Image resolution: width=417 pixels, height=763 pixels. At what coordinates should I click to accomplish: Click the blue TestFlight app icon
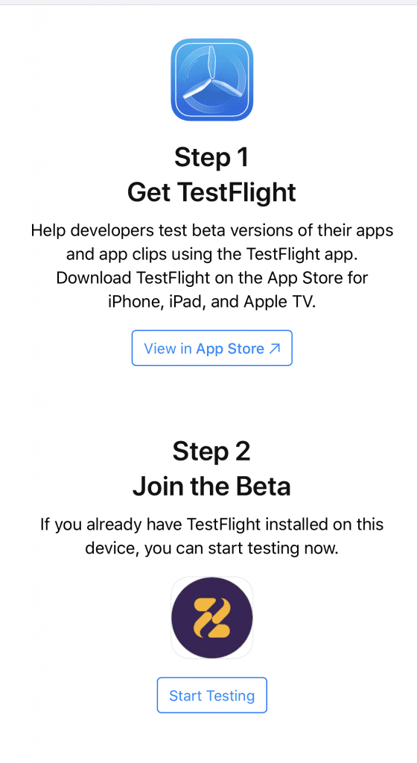(x=212, y=80)
